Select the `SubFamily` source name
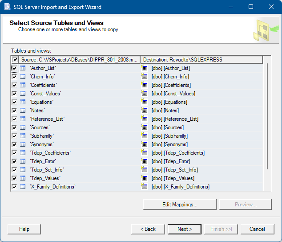This screenshot has height=242, width=282. point(42,136)
